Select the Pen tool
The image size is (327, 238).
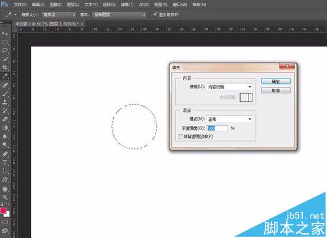[5, 154]
